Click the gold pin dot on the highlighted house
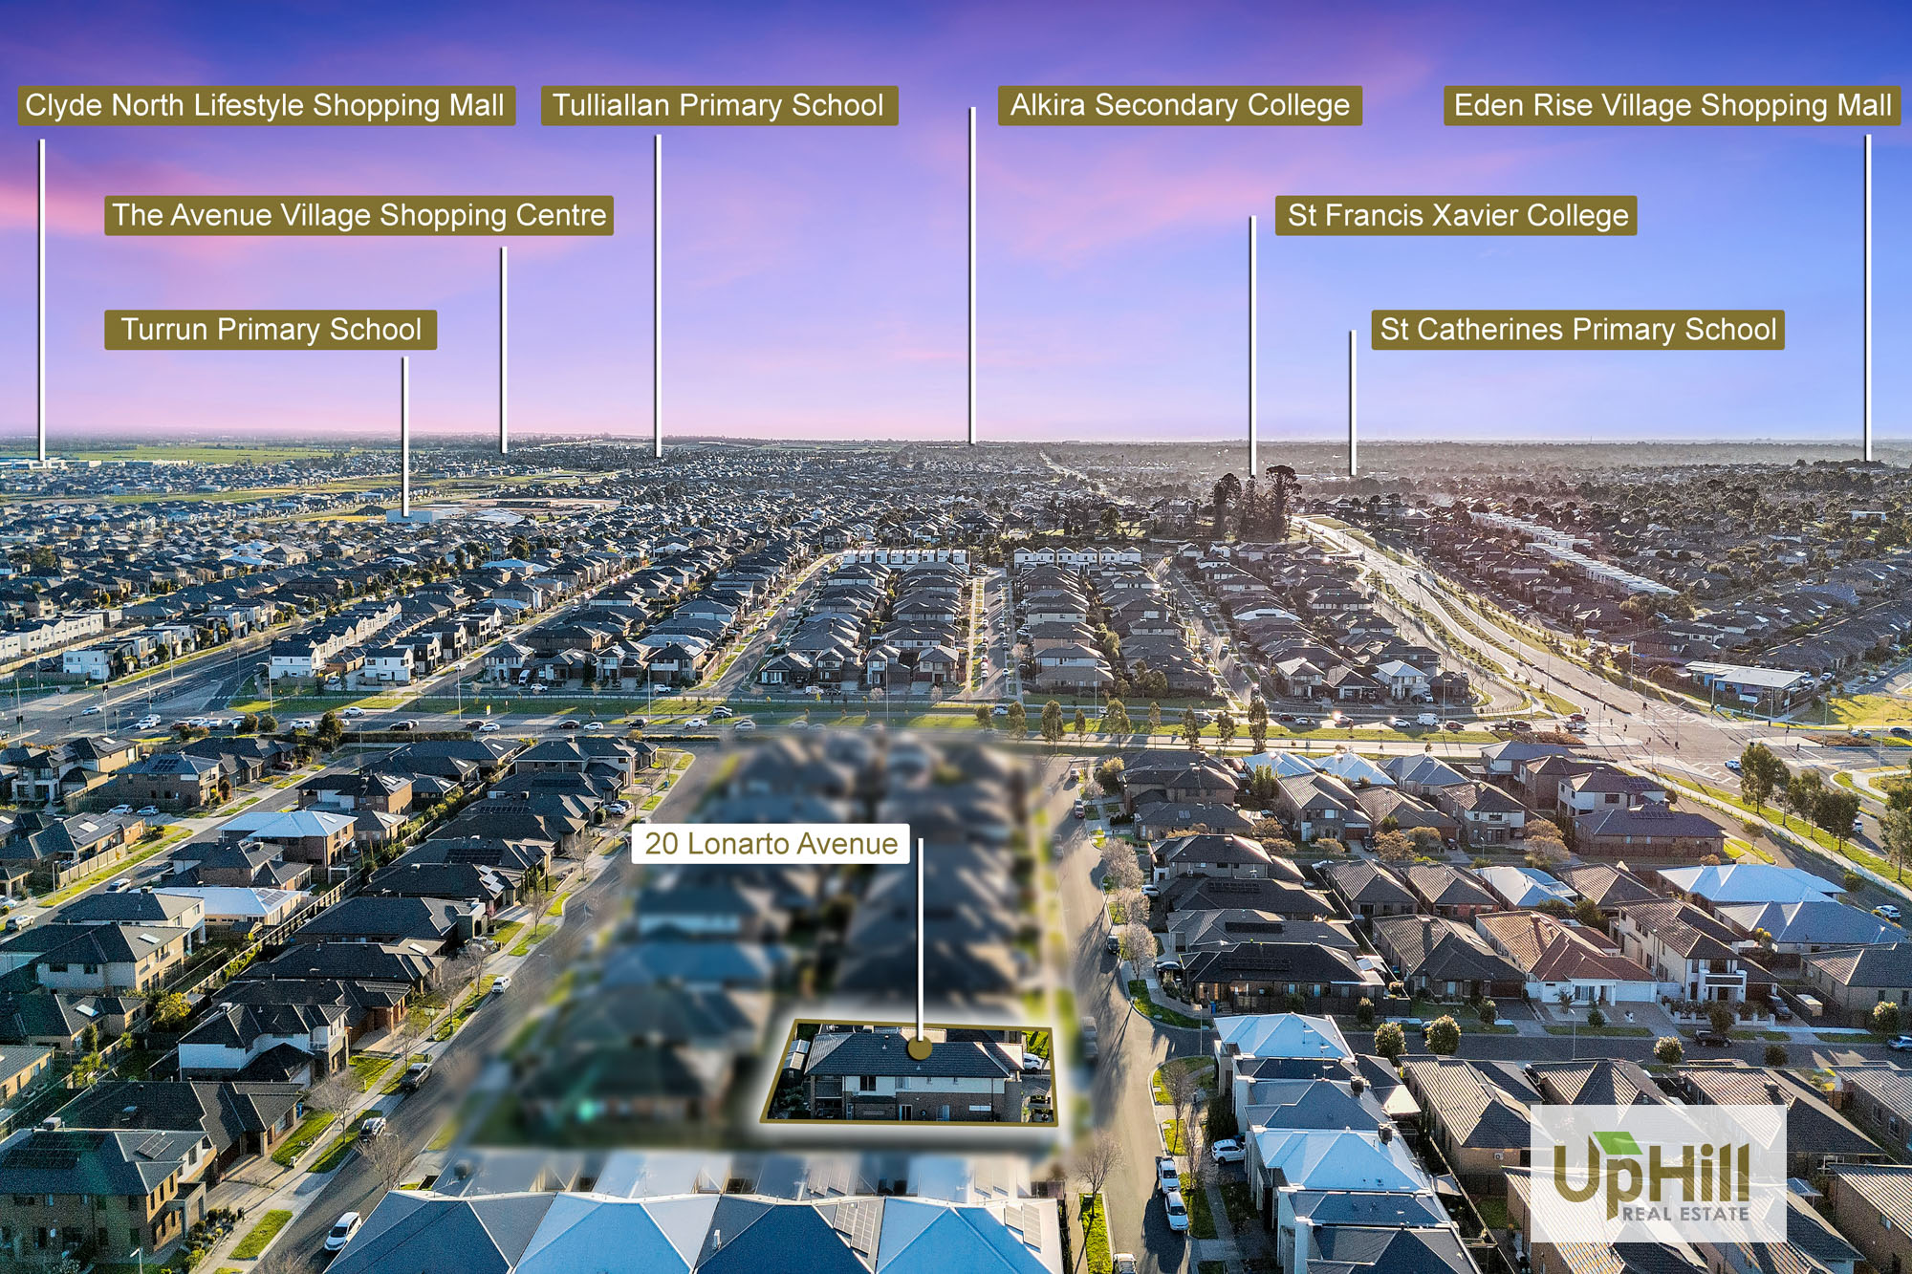Screen dimensions: 1912x1274 coord(920,1047)
